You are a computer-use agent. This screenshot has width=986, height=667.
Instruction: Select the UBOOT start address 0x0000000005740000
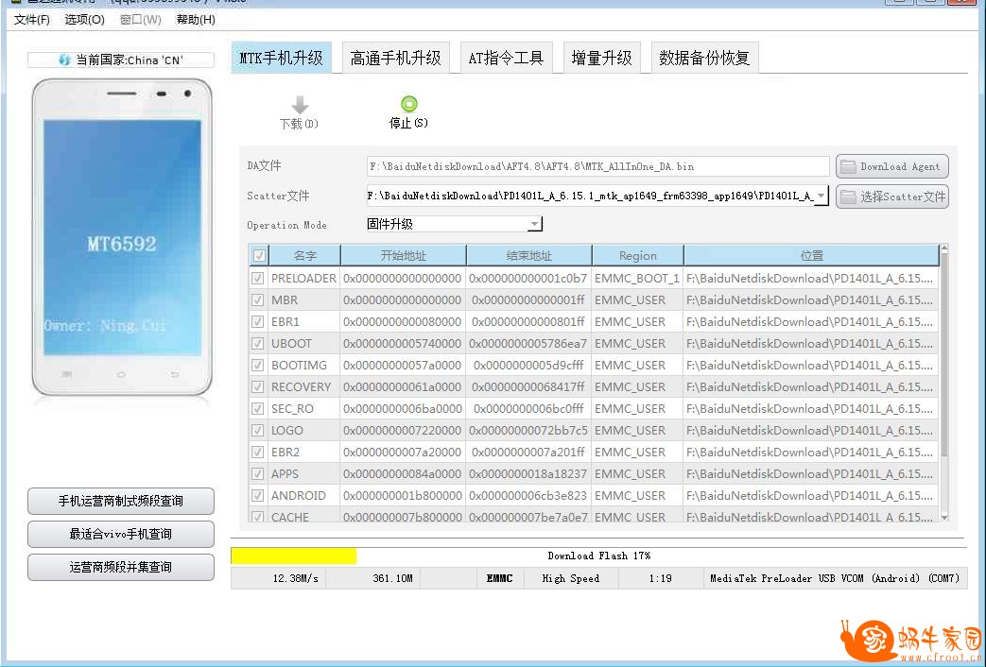(403, 344)
